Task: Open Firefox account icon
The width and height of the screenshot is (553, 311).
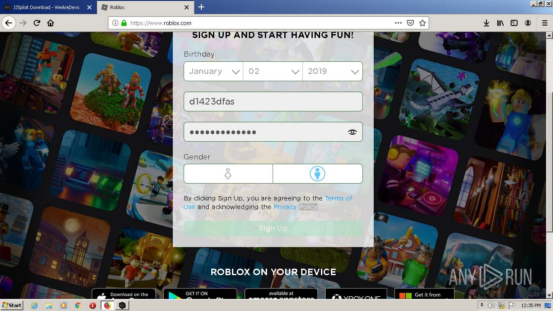Action: click(x=528, y=23)
